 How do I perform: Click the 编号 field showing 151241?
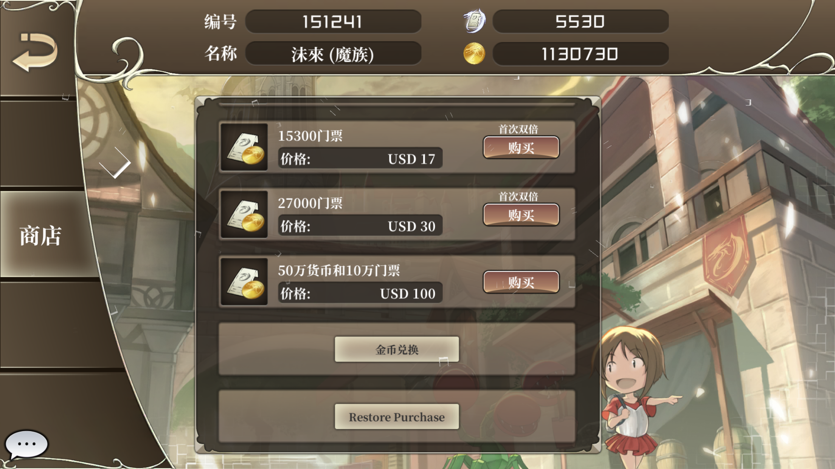[333, 22]
